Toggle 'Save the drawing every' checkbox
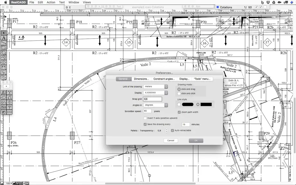This screenshot has width=296, height=185. (145, 124)
